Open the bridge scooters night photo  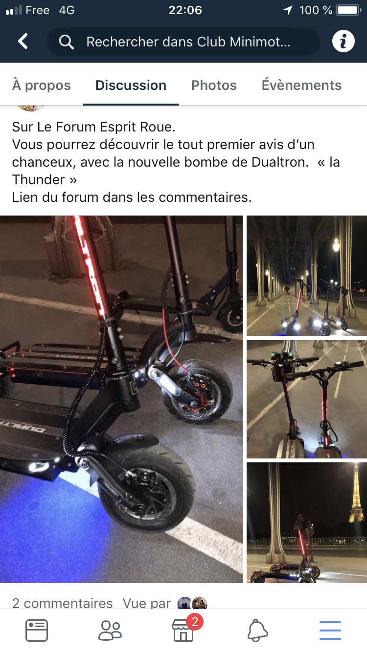[x=307, y=276]
